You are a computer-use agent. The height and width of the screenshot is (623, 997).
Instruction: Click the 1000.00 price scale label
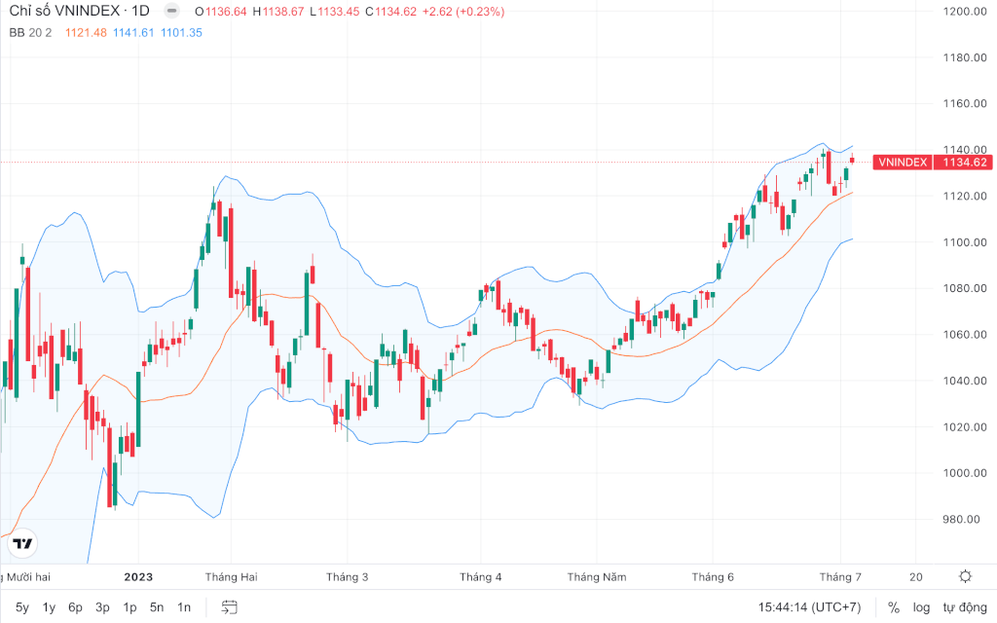click(x=965, y=473)
